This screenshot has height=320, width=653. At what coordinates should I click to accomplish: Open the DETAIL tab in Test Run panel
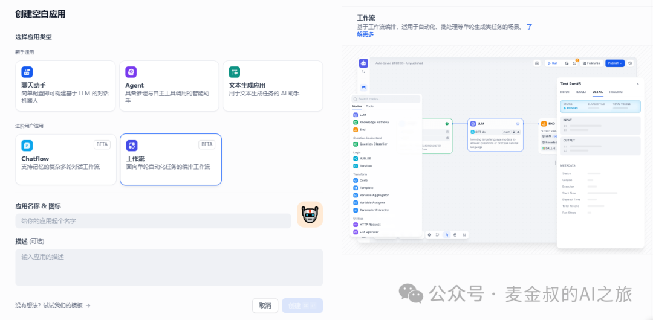[597, 92]
